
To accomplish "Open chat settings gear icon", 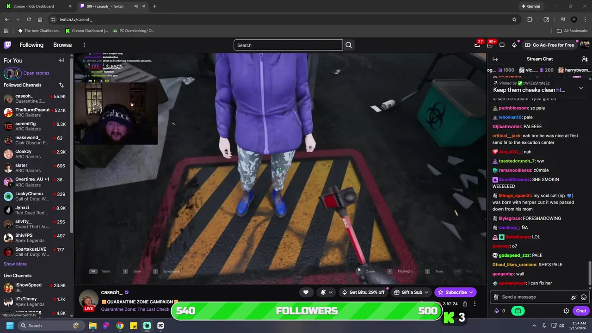I will (x=566, y=311).
